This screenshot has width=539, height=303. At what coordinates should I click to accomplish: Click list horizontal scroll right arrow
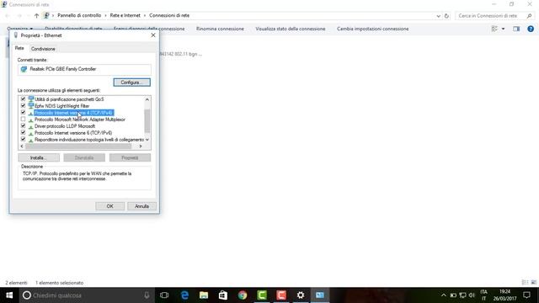click(x=141, y=146)
